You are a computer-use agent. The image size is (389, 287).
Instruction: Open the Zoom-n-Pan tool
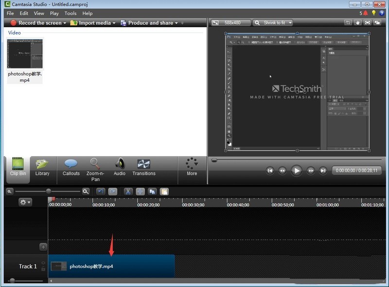tap(95, 168)
